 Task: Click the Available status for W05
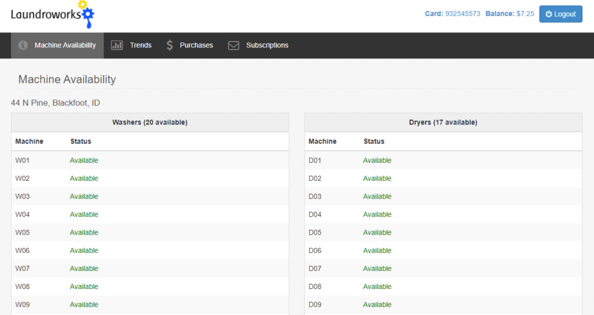point(84,233)
